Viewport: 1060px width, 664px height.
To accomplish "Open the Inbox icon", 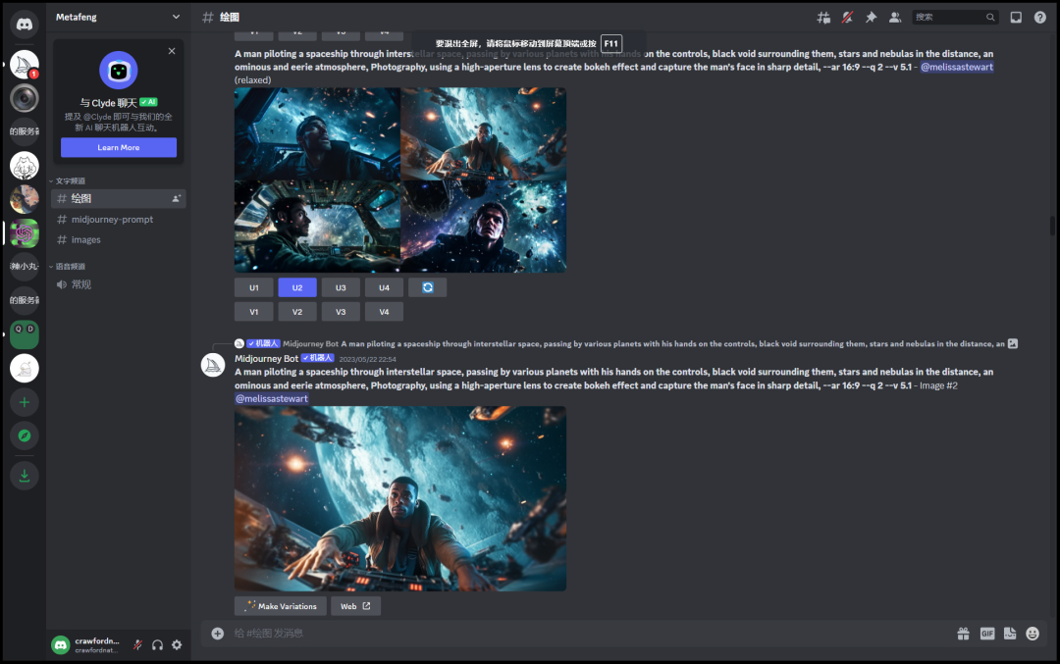I will point(1016,18).
